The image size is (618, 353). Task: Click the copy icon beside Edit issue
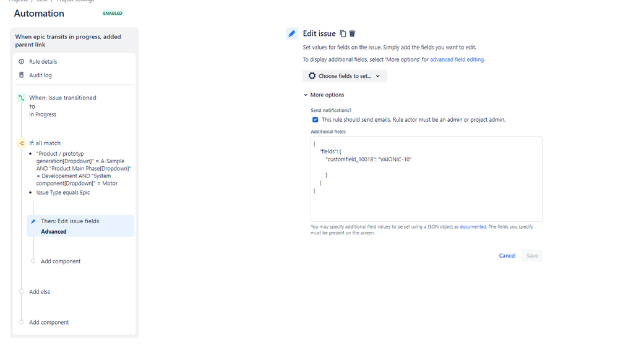click(343, 33)
